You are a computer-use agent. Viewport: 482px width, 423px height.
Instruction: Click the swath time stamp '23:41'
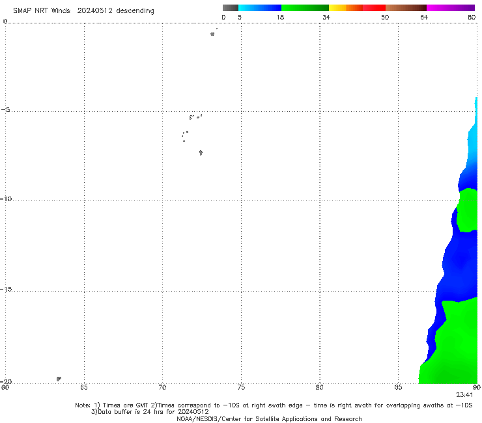coord(464,395)
